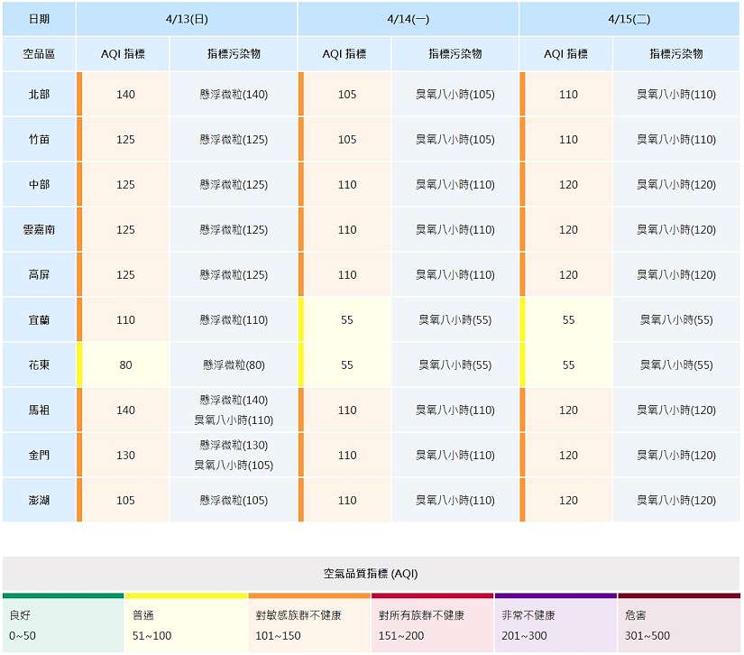The height and width of the screenshot is (655, 744).
Task: Click the 對敏感族群不健康 orange legend box
Action: [x=308, y=624]
